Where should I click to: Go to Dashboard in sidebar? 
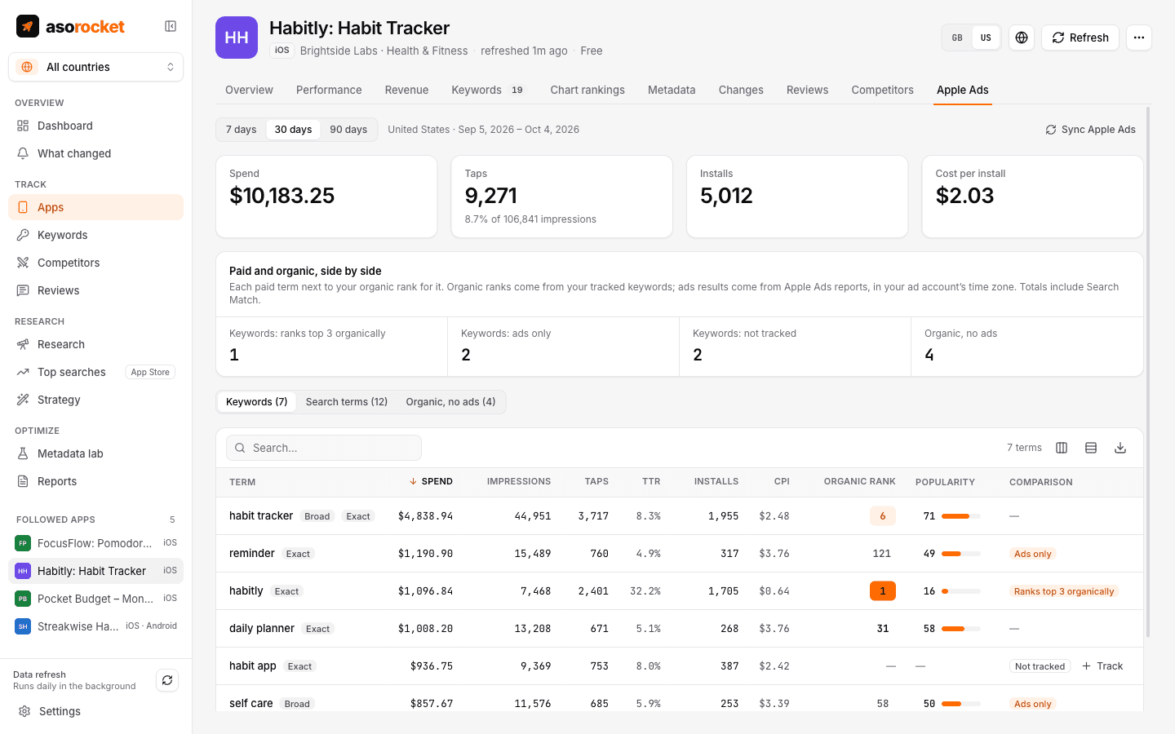(95, 126)
